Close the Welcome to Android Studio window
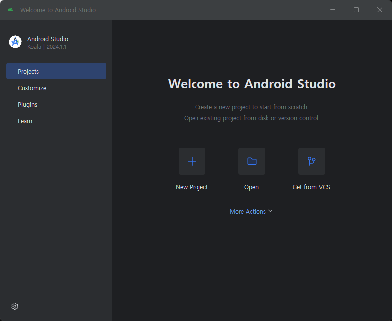Viewport: 392px width, 321px height. pos(380,10)
